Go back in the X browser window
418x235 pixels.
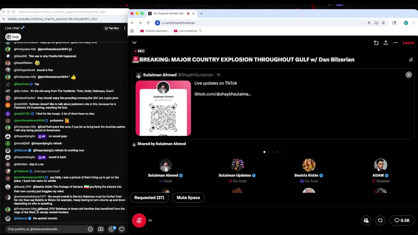132,23
